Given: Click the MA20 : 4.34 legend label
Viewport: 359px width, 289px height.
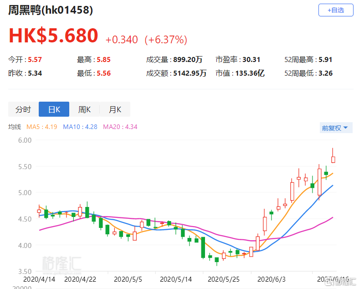Looking at the screenshot, I should point(120,127).
